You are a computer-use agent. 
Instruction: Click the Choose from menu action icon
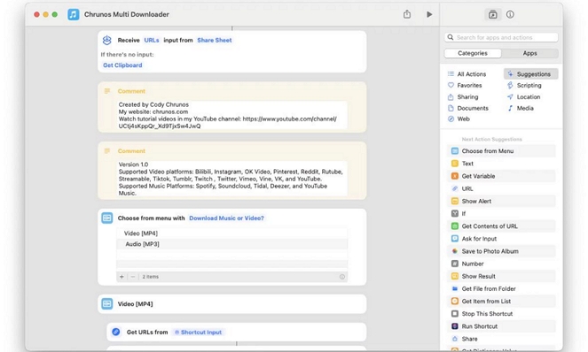click(107, 218)
